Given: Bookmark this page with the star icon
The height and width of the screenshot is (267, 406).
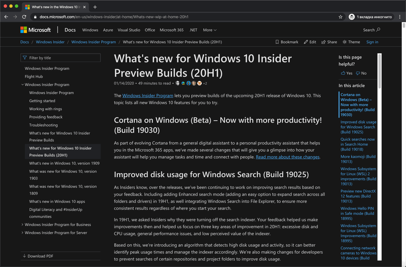Looking at the screenshot, I should pyautogui.click(x=340, y=17).
